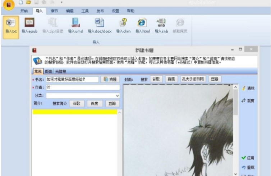Minimize the new book dialog

point(233,50)
